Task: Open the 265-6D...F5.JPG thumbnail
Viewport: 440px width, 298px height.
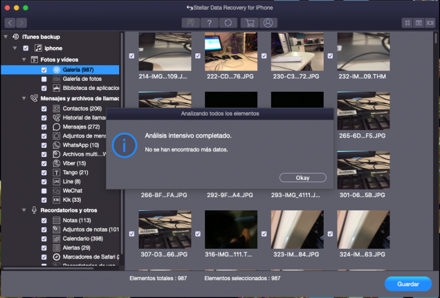Action: click(363, 111)
